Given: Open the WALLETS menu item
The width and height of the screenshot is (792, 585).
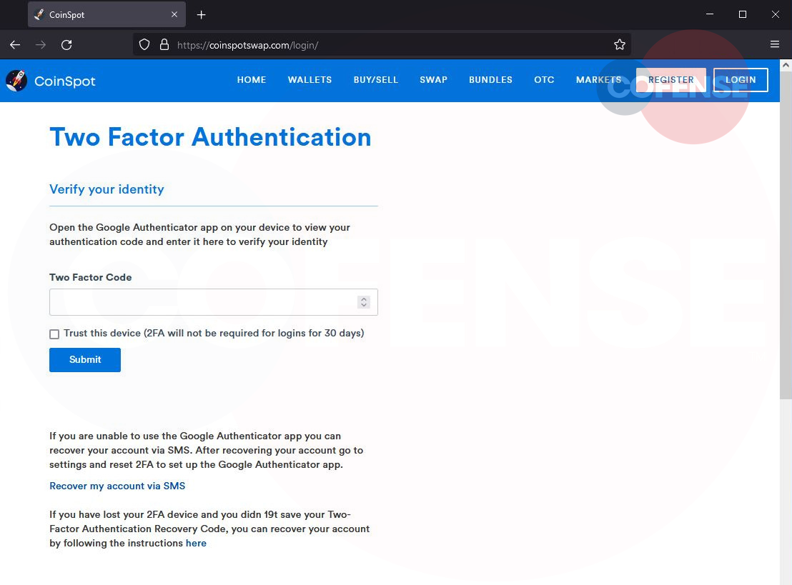Looking at the screenshot, I should tap(310, 80).
